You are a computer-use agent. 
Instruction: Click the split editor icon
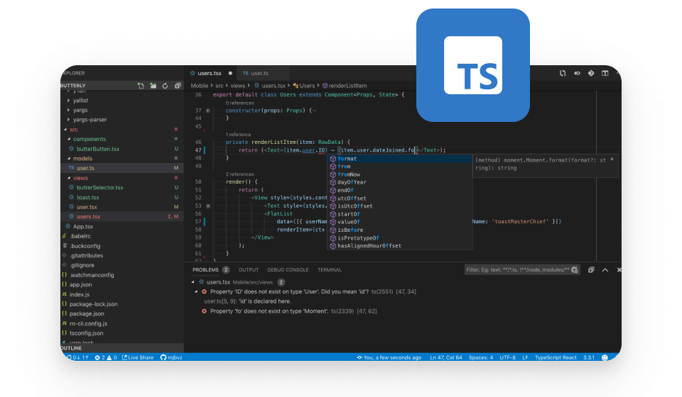click(605, 73)
